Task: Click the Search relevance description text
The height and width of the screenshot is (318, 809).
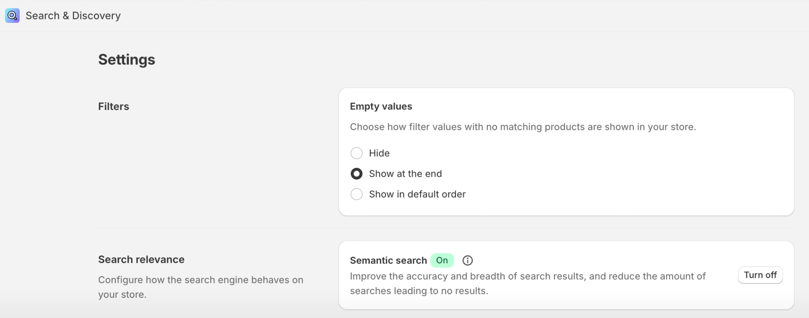Action: click(x=201, y=287)
